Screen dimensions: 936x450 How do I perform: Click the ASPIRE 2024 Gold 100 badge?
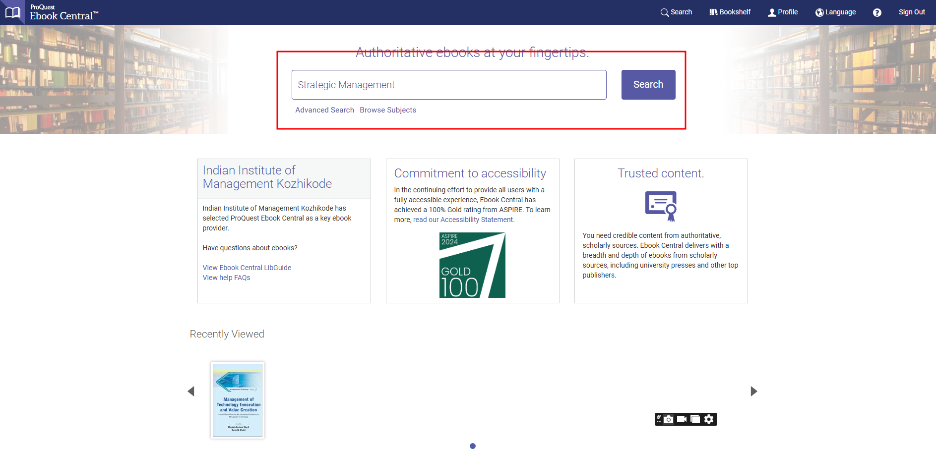click(472, 265)
